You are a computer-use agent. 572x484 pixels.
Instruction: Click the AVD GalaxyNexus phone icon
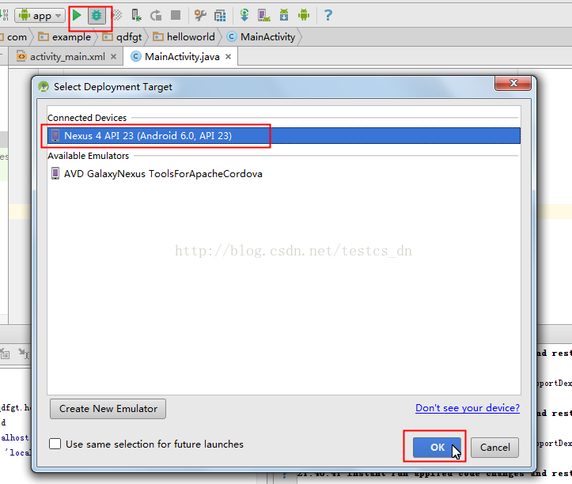(x=55, y=173)
